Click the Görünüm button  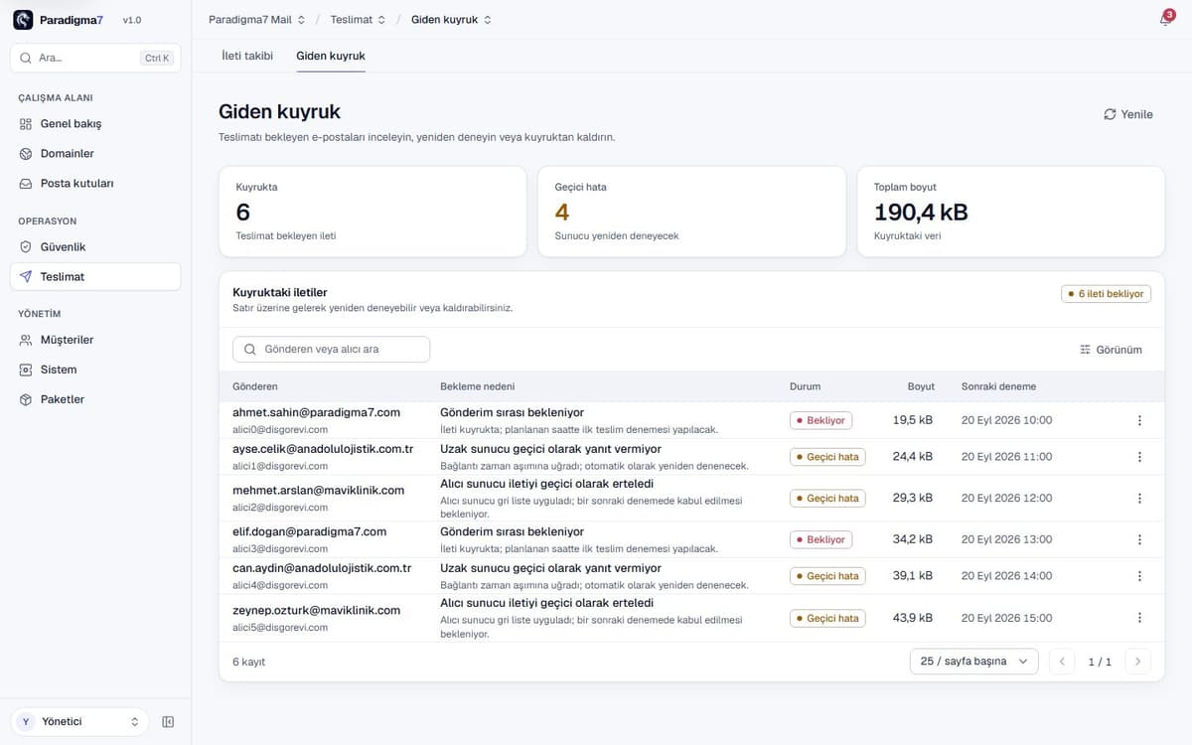(1112, 350)
